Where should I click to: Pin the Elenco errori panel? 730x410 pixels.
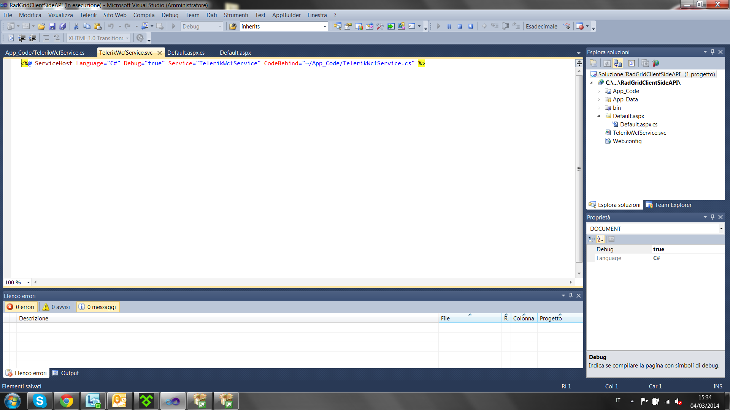(x=571, y=296)
